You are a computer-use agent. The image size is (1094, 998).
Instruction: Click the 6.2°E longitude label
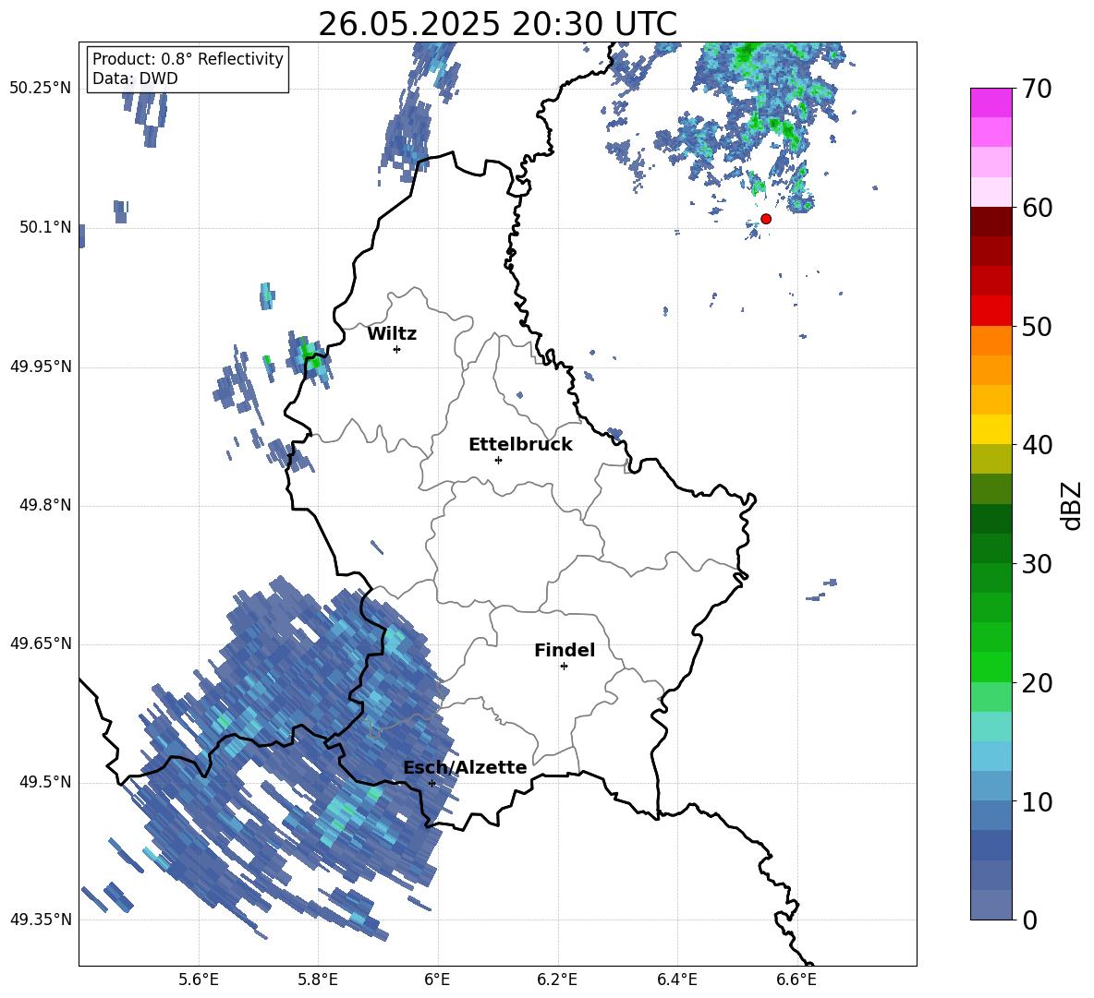click(557, 980)
